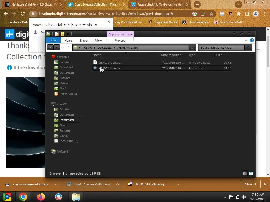Open the Manage ribbon tab
The image size is (270, 202).
[120, 41]
